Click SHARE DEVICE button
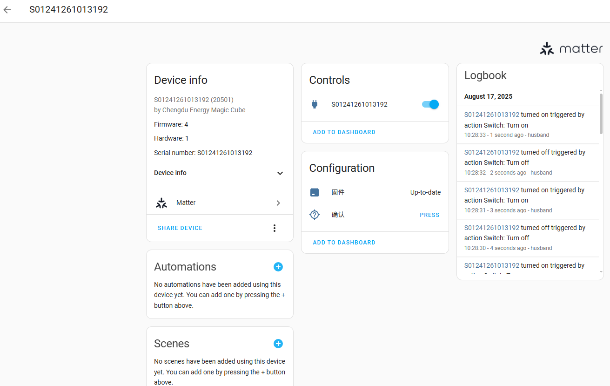 coord(180,228)
